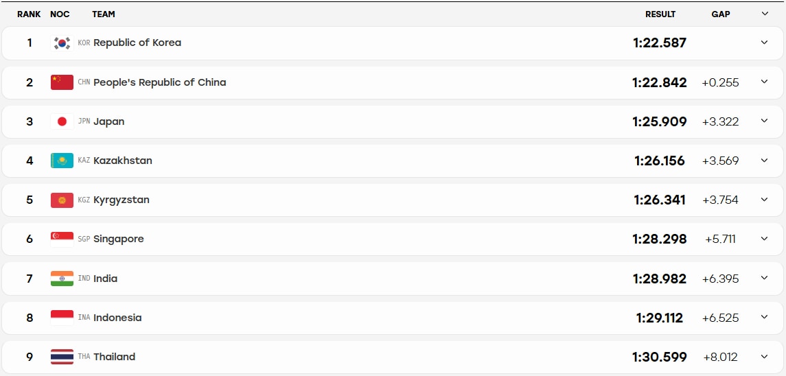Click the Republic of Korea flag icon
The height and width of the screenshot is (376, 786).
coord(62,43)
